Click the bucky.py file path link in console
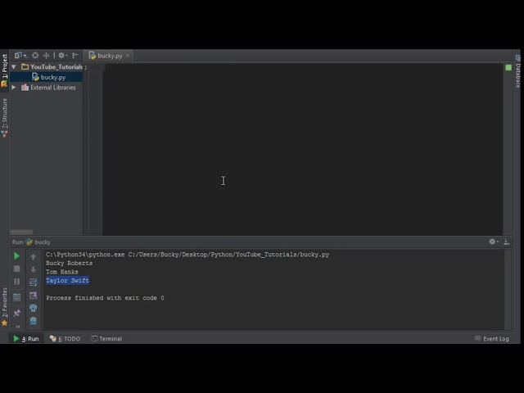The width and height of the screenshot is (524, 393). pyautogui.click(x=228, y=255)
